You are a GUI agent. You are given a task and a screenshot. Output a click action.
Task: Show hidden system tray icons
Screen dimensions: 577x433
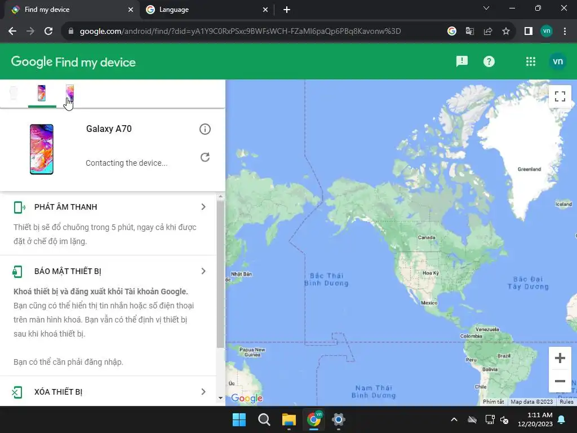tap(454, 419)
